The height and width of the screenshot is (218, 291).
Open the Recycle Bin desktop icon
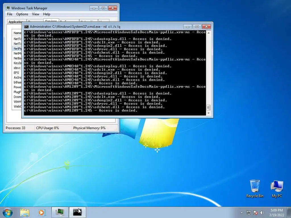[x=255, y=188]
